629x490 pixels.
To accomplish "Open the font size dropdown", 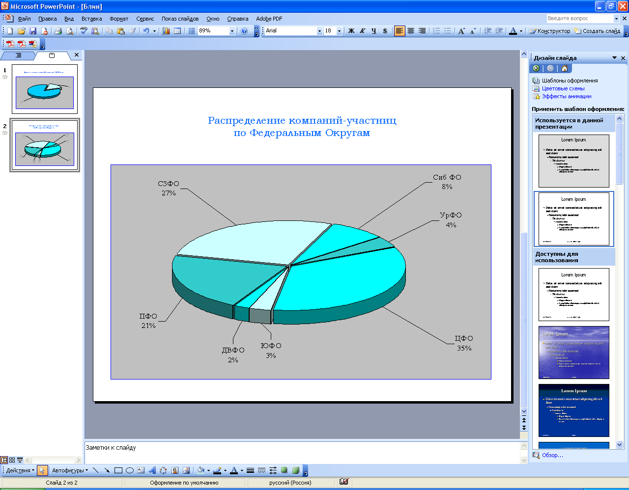I will click(339, 31).
